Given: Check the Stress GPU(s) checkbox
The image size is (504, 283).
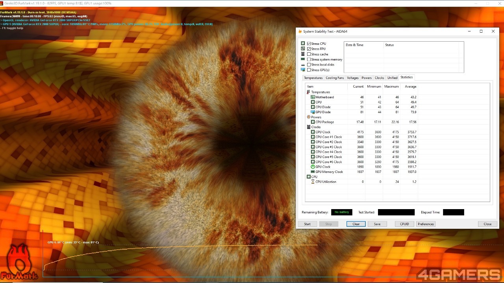Looking at the screenshot, I should click(309, 70).
